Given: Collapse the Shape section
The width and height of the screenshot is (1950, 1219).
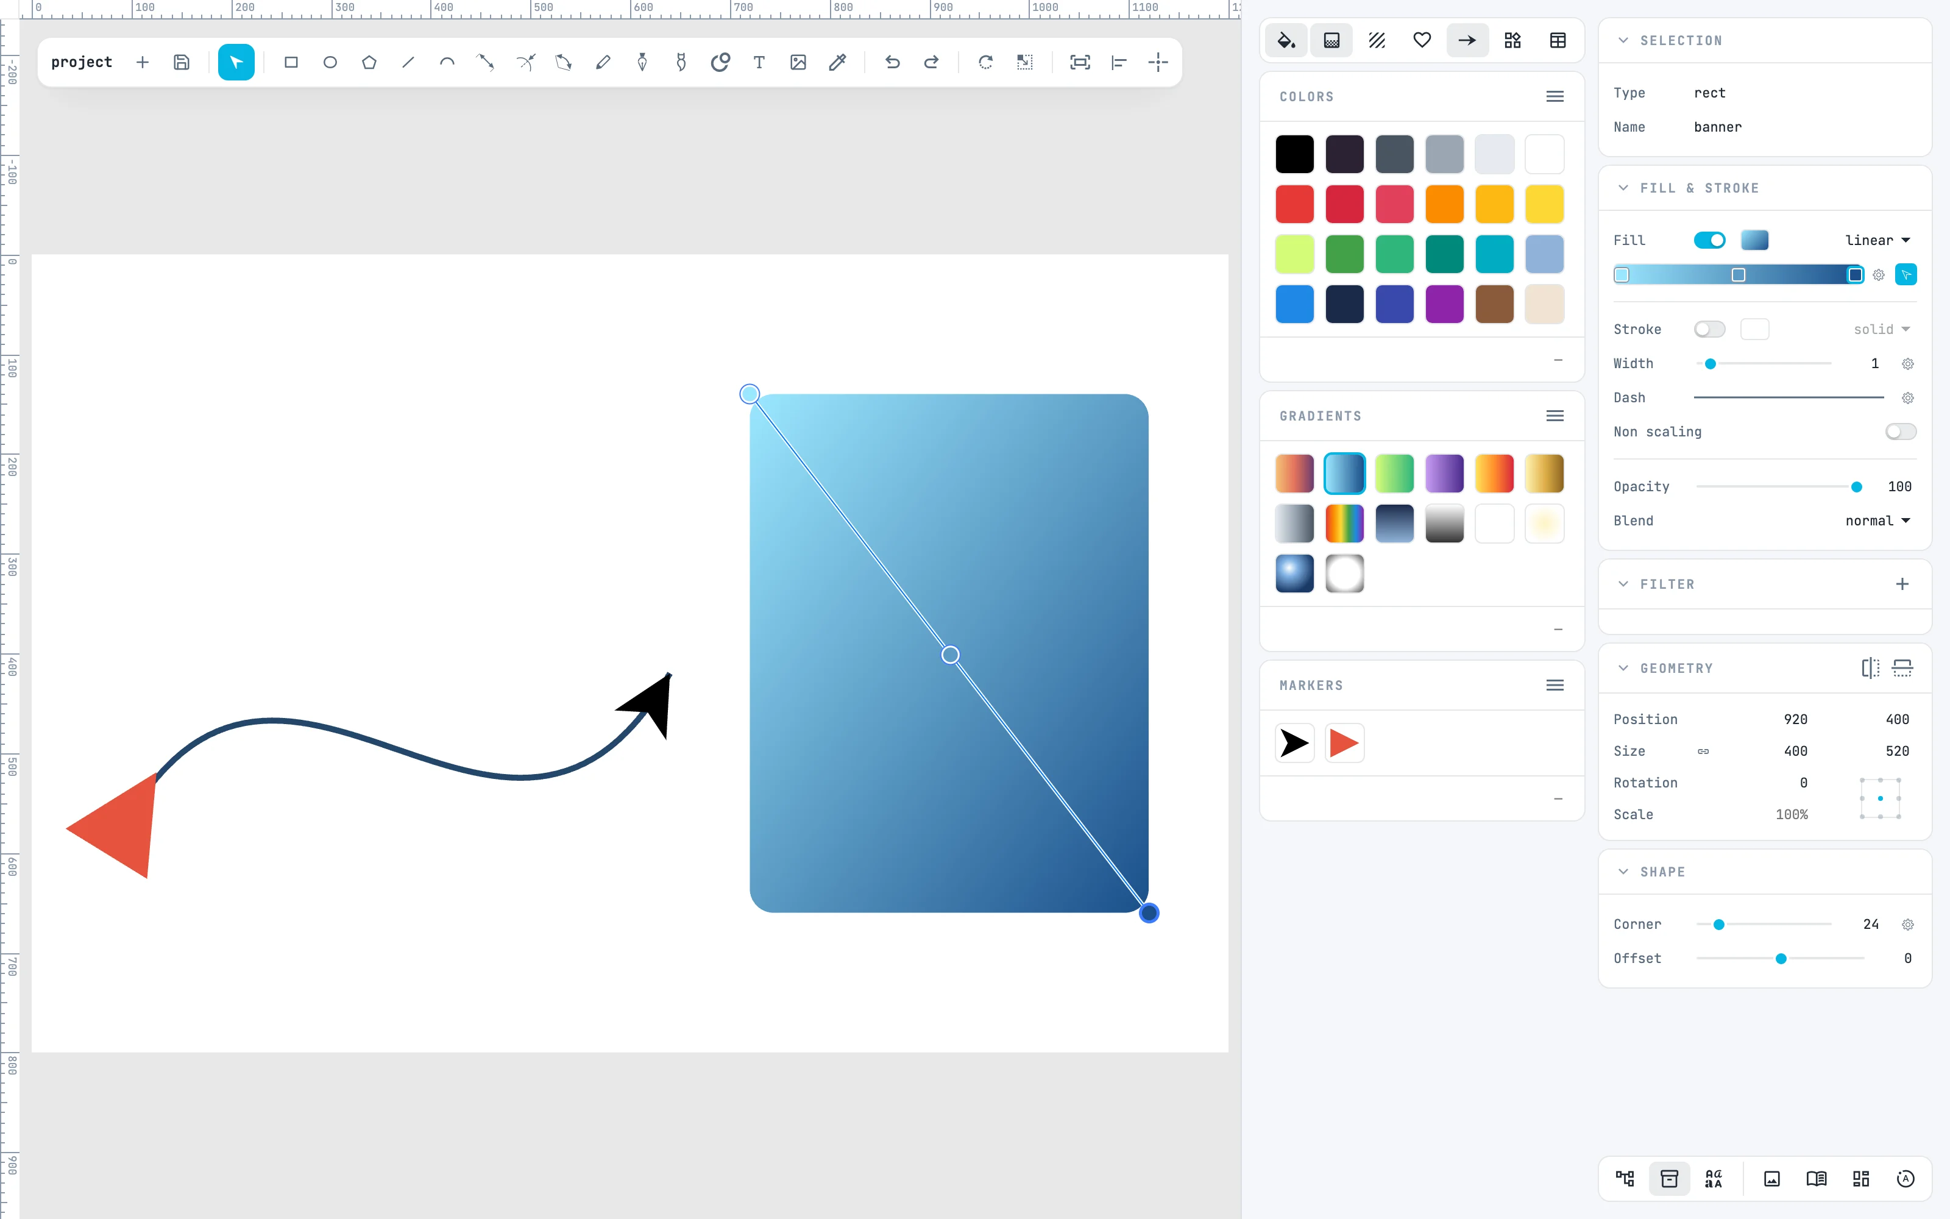Looking at the screenshot, I should 1623,872.
